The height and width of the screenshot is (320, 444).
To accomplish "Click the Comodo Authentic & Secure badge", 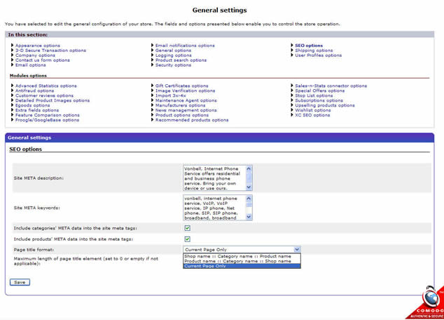I will click(x=426, y=304).
